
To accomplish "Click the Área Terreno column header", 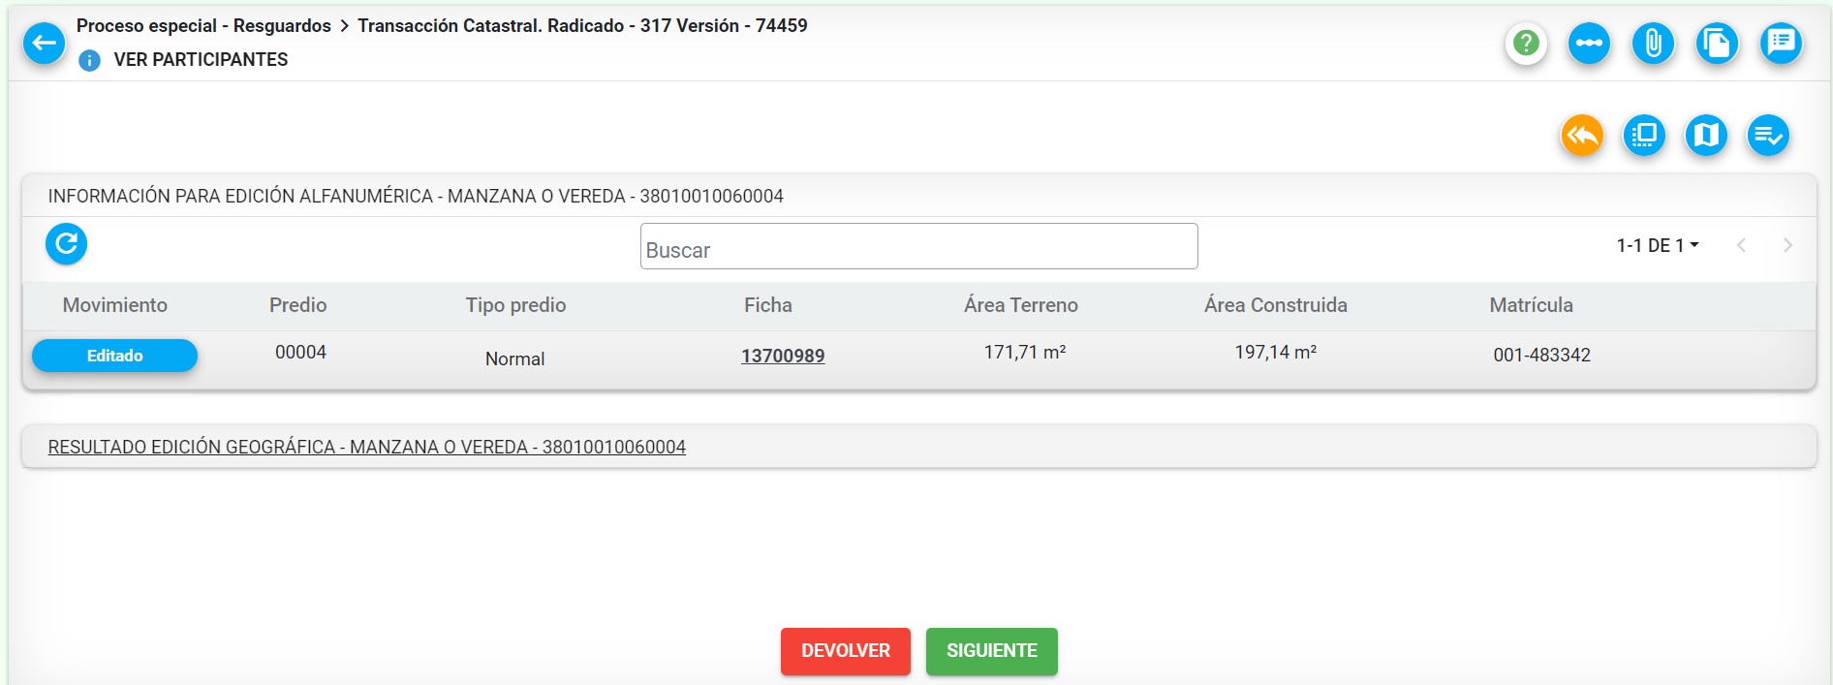I will pos(1021,305).
